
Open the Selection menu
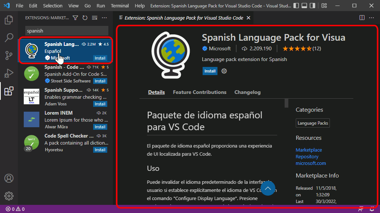[x=53, y=6]
